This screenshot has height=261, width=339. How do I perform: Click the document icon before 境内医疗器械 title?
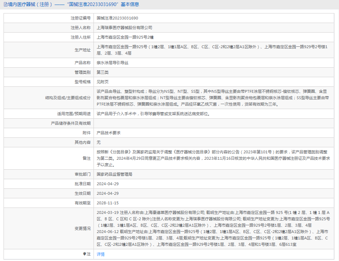[x=6, y=4]
